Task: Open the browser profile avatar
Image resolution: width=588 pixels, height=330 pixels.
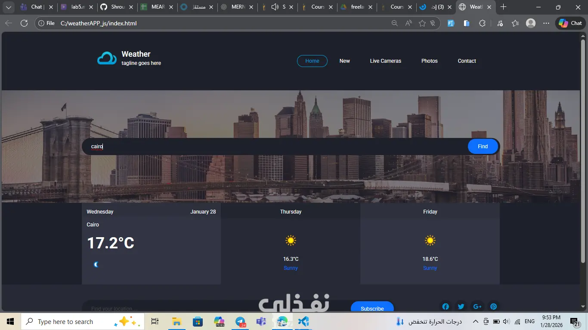Action: pos(531,23)
